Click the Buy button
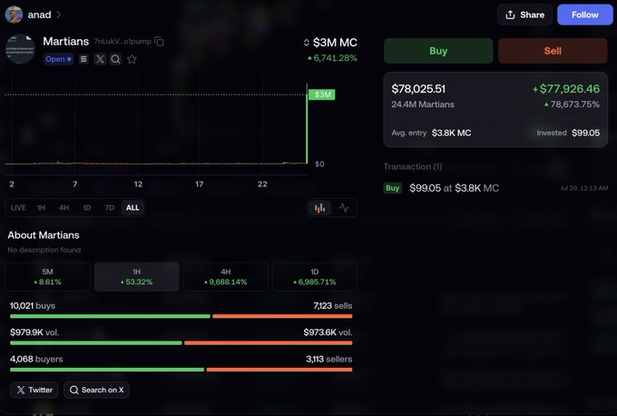Screen dimensions: 617x416 [438, 51]
